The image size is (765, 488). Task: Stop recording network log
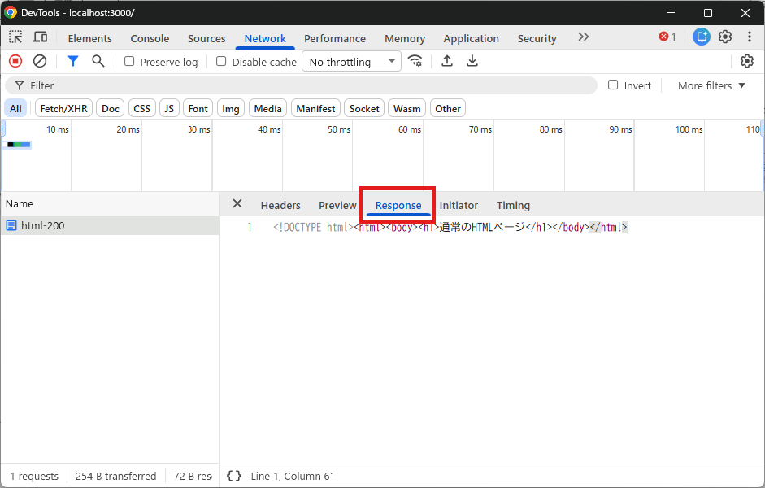coord(15,61)
